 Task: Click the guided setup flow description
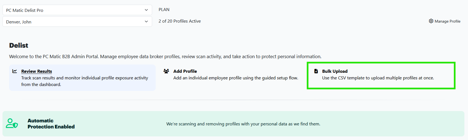(236, 78)
